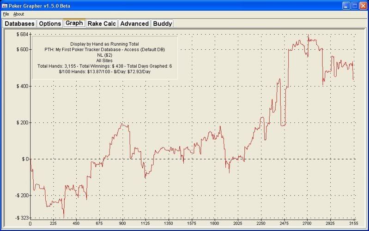Open the About menu
This screenshot has height=231, width=369.
point(18,14)
